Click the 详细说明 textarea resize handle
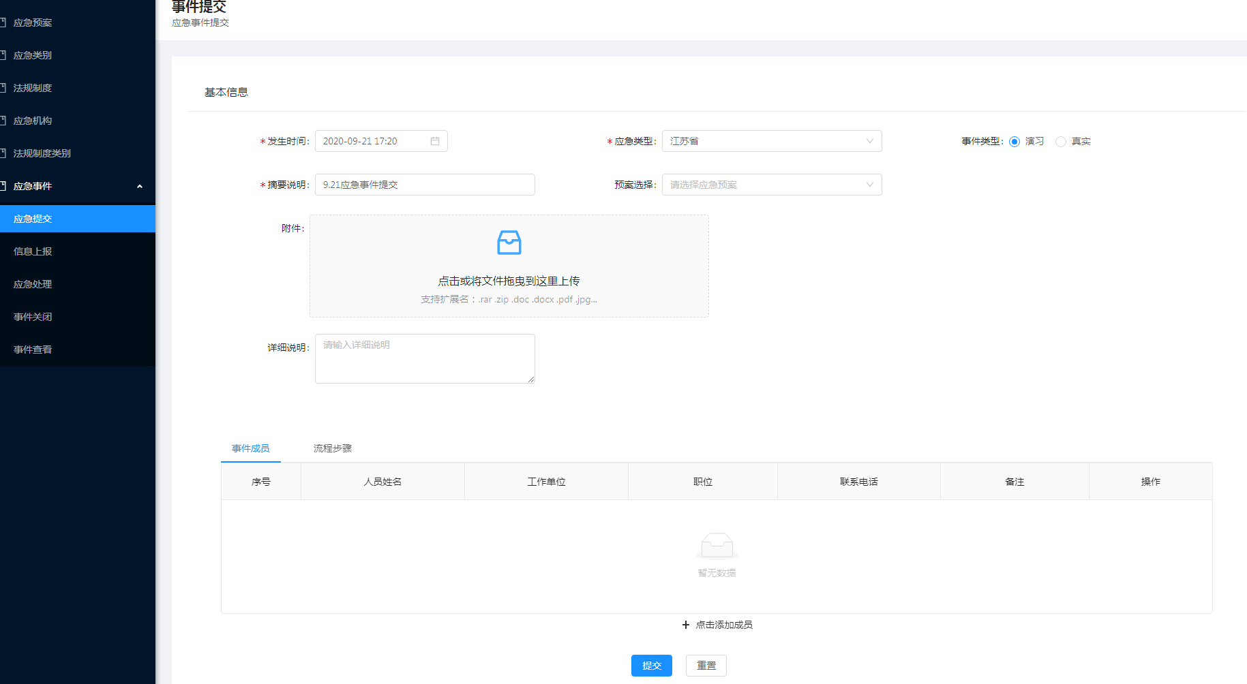This screenshot has height=684, width=1247. click(531, 379)
